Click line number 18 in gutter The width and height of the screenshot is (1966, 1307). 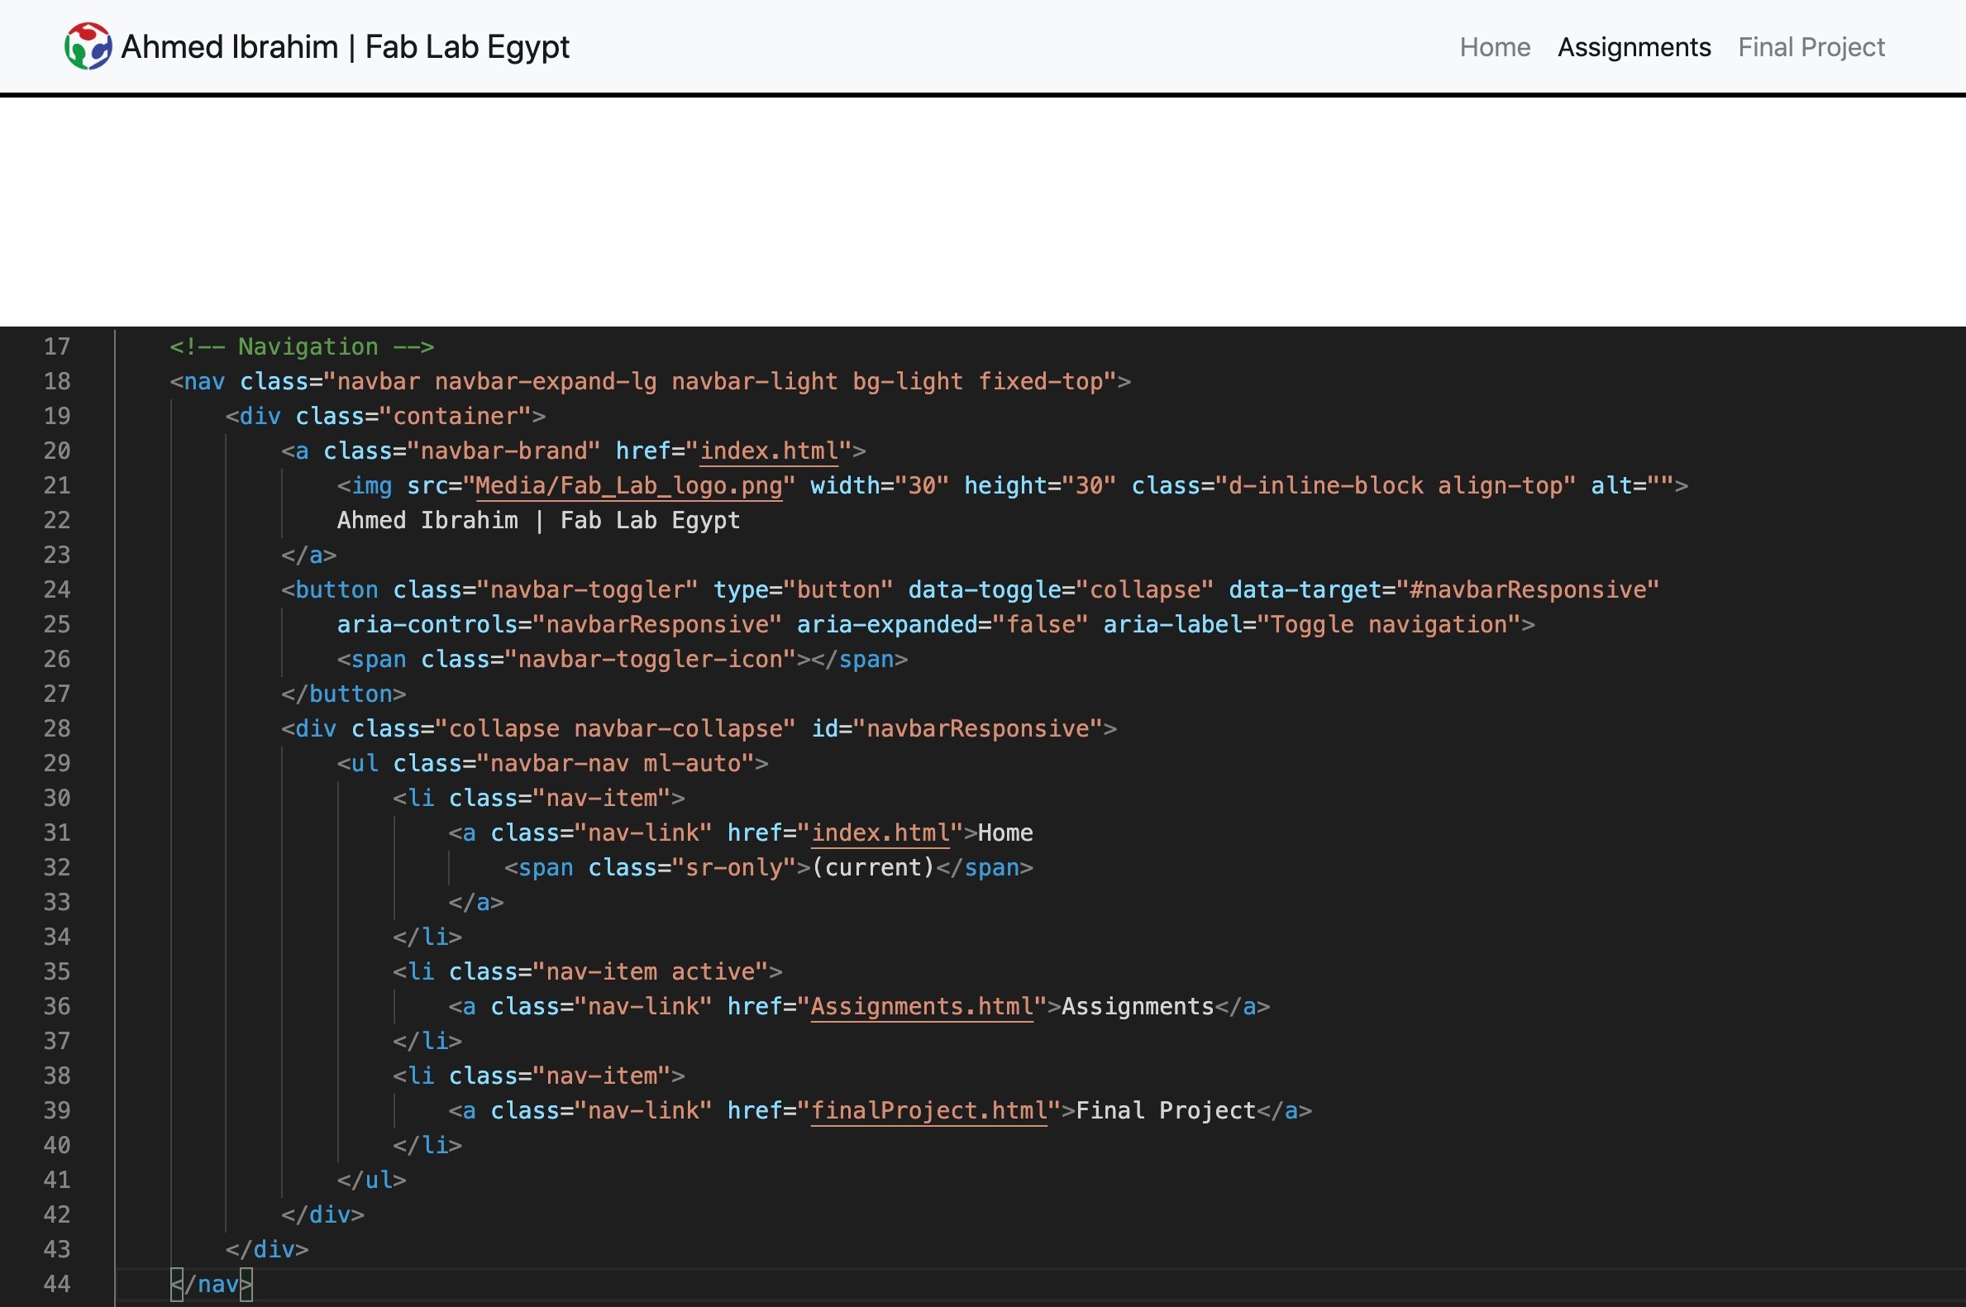click(x=57, y=382)
